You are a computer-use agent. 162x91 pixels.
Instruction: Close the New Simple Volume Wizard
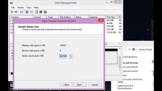coord(101,20)
